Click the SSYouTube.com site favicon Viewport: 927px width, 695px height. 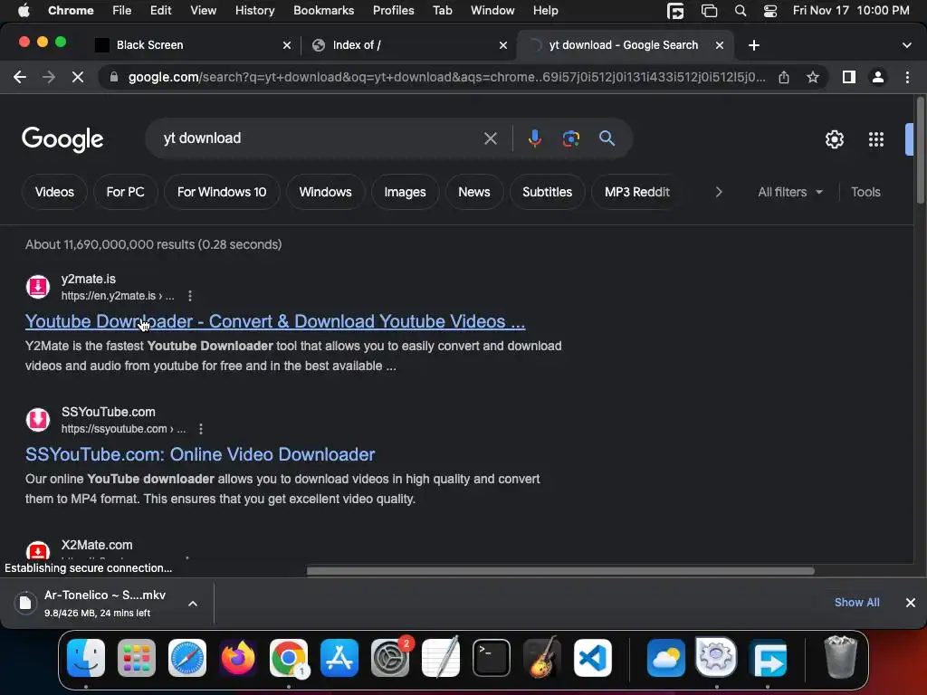pos(38,420)
